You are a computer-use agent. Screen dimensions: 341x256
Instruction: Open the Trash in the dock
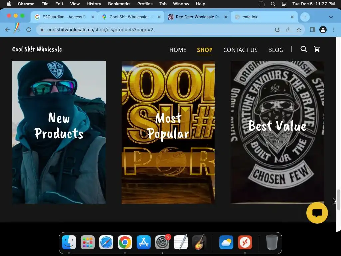point(272,242)
